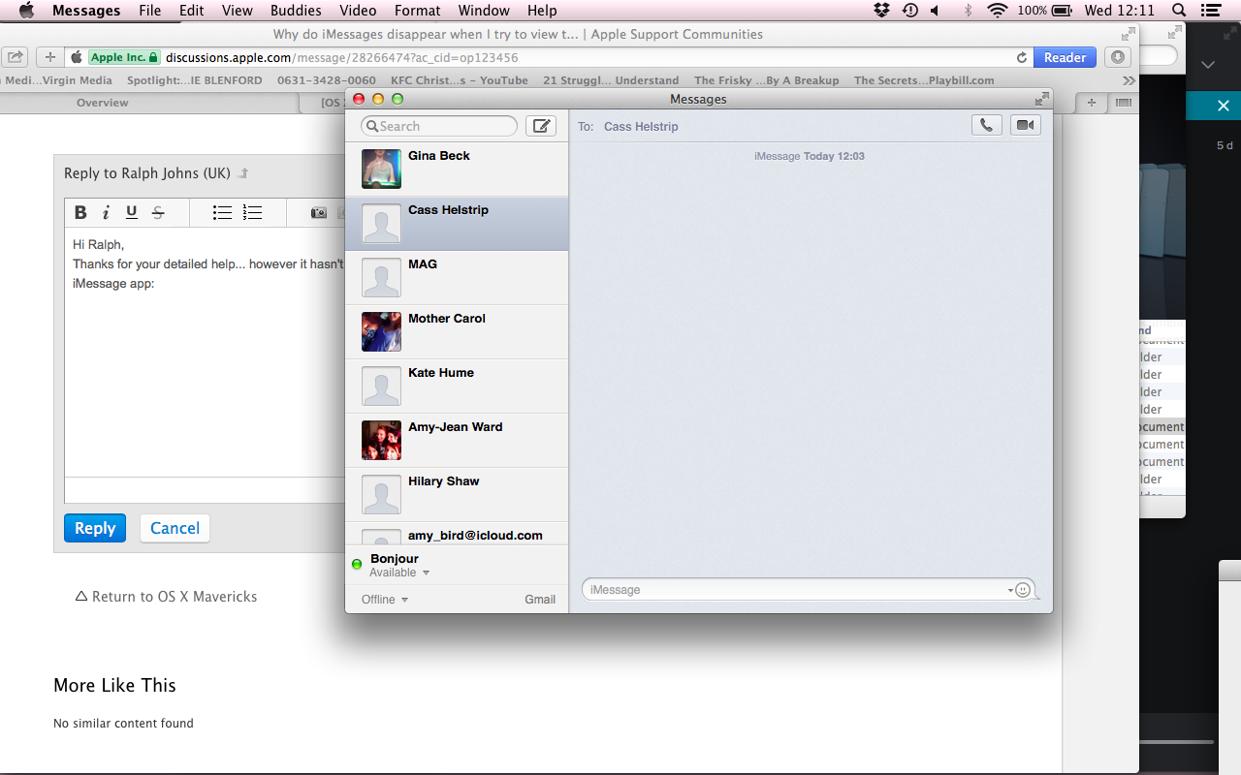Select the Hilary Shaw conversation
1241x775 pixels.
click(x=457, y=495)
